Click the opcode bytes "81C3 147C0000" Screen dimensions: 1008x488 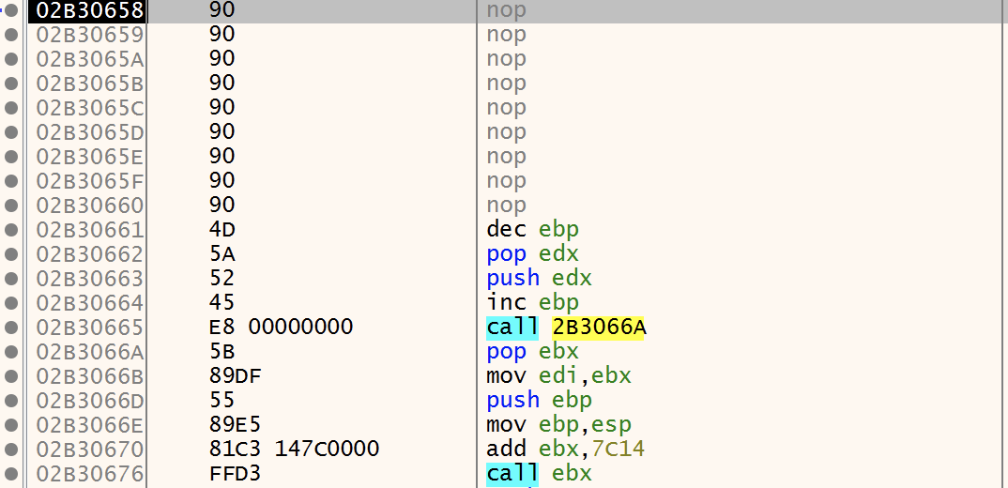click(295, 450)
